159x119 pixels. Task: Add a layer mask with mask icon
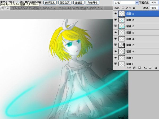click(x=140, y=68)
